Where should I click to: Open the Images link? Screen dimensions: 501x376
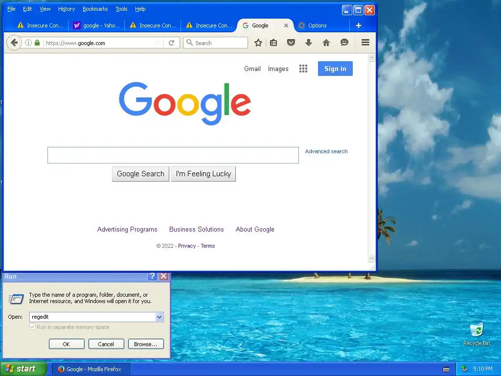coord(278,69)
